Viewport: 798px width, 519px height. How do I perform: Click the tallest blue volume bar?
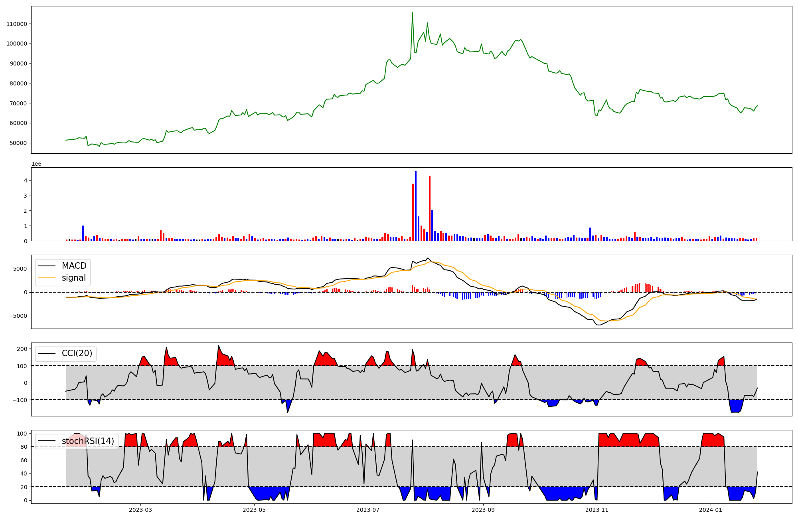tap(416, 206)
